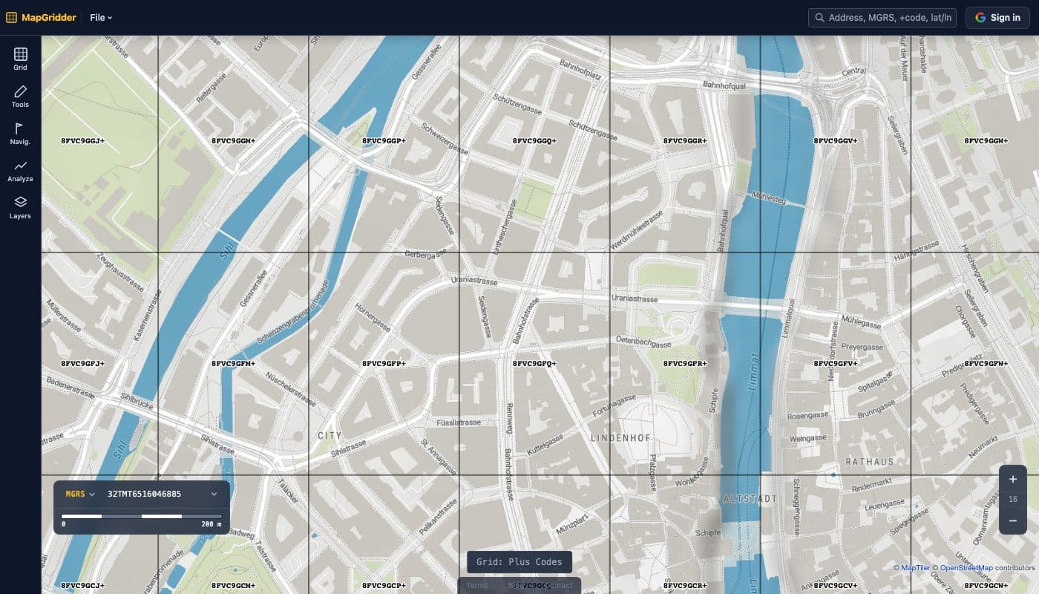Click the ALTSTADT district label
Image resolution: width=1039 pixels, height=594 pixels.
point(750,499)
